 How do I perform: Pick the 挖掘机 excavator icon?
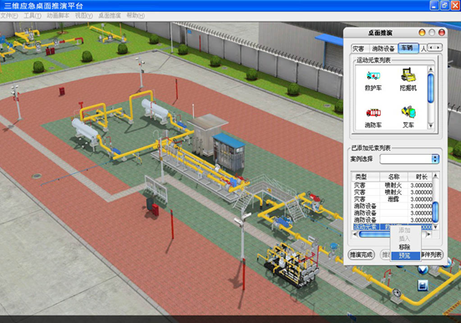[408, 74]
